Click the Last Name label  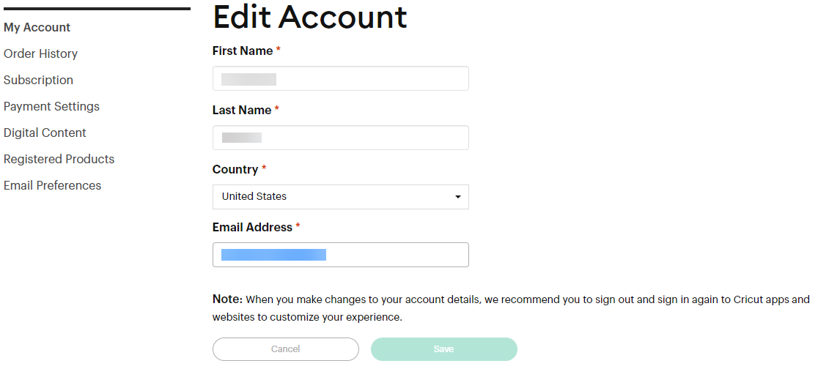point(242,109)
